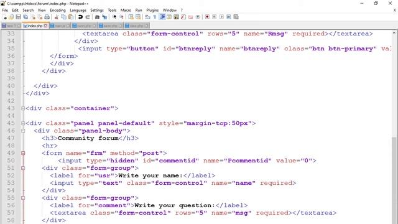Click the Save All toolbar icon
The image size is (398, 224).
pos(25,17)
